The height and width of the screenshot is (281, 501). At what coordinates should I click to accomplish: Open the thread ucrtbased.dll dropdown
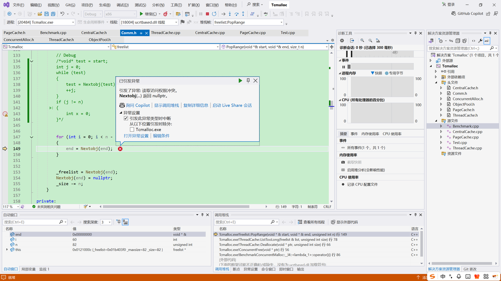point(149,22)
